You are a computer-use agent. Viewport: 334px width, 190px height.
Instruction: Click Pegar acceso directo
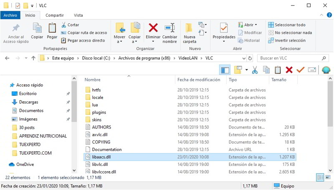click(x=83, y=40)
